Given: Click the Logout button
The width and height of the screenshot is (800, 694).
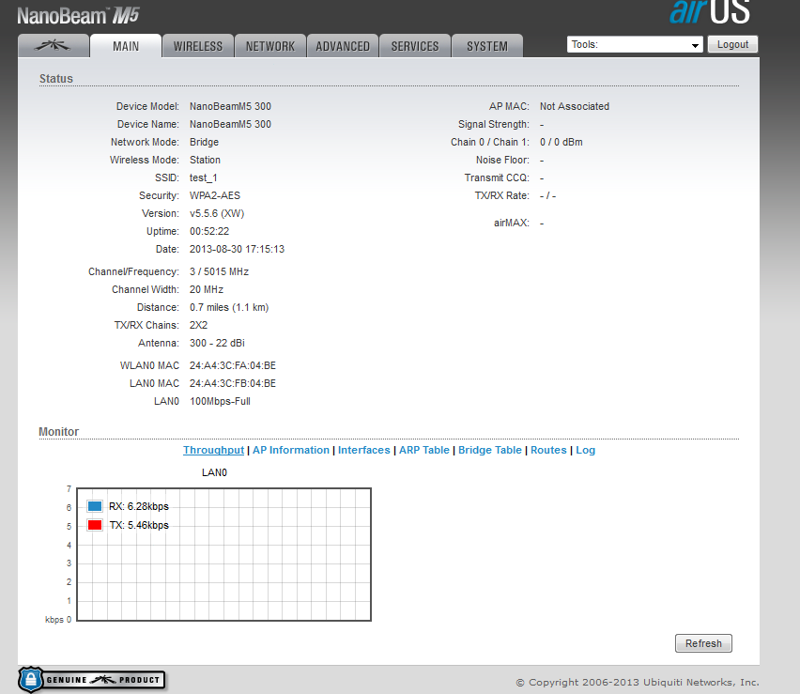Looking at the screenshot, I should click(x=732, y=44).
